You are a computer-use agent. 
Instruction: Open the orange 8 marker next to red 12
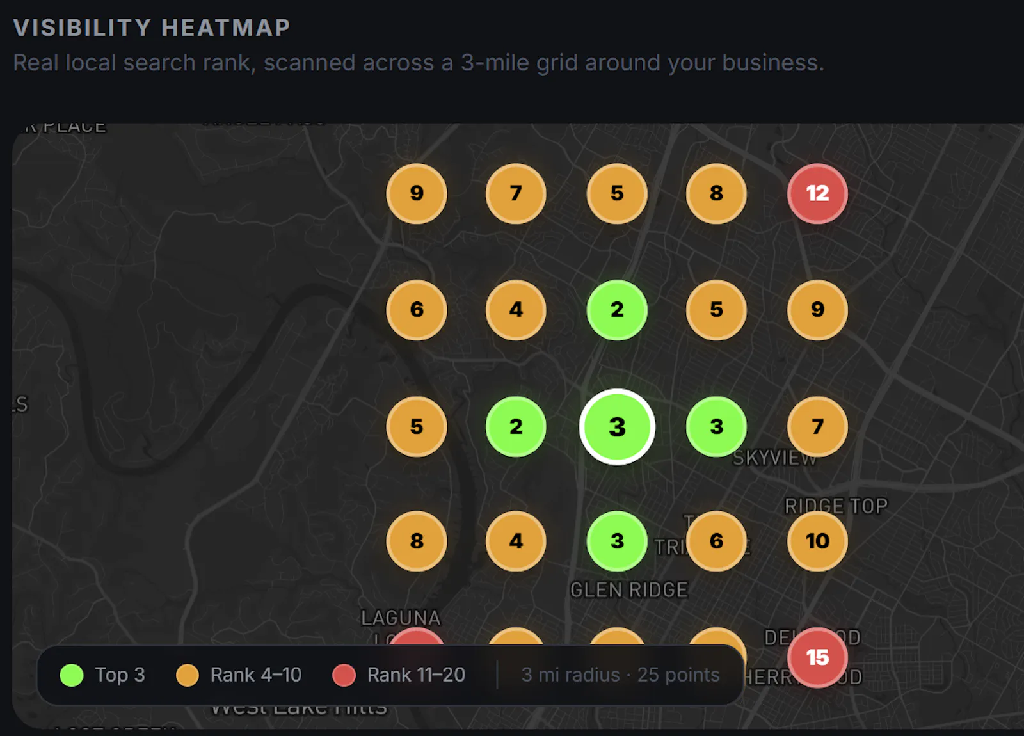point(716,193)
